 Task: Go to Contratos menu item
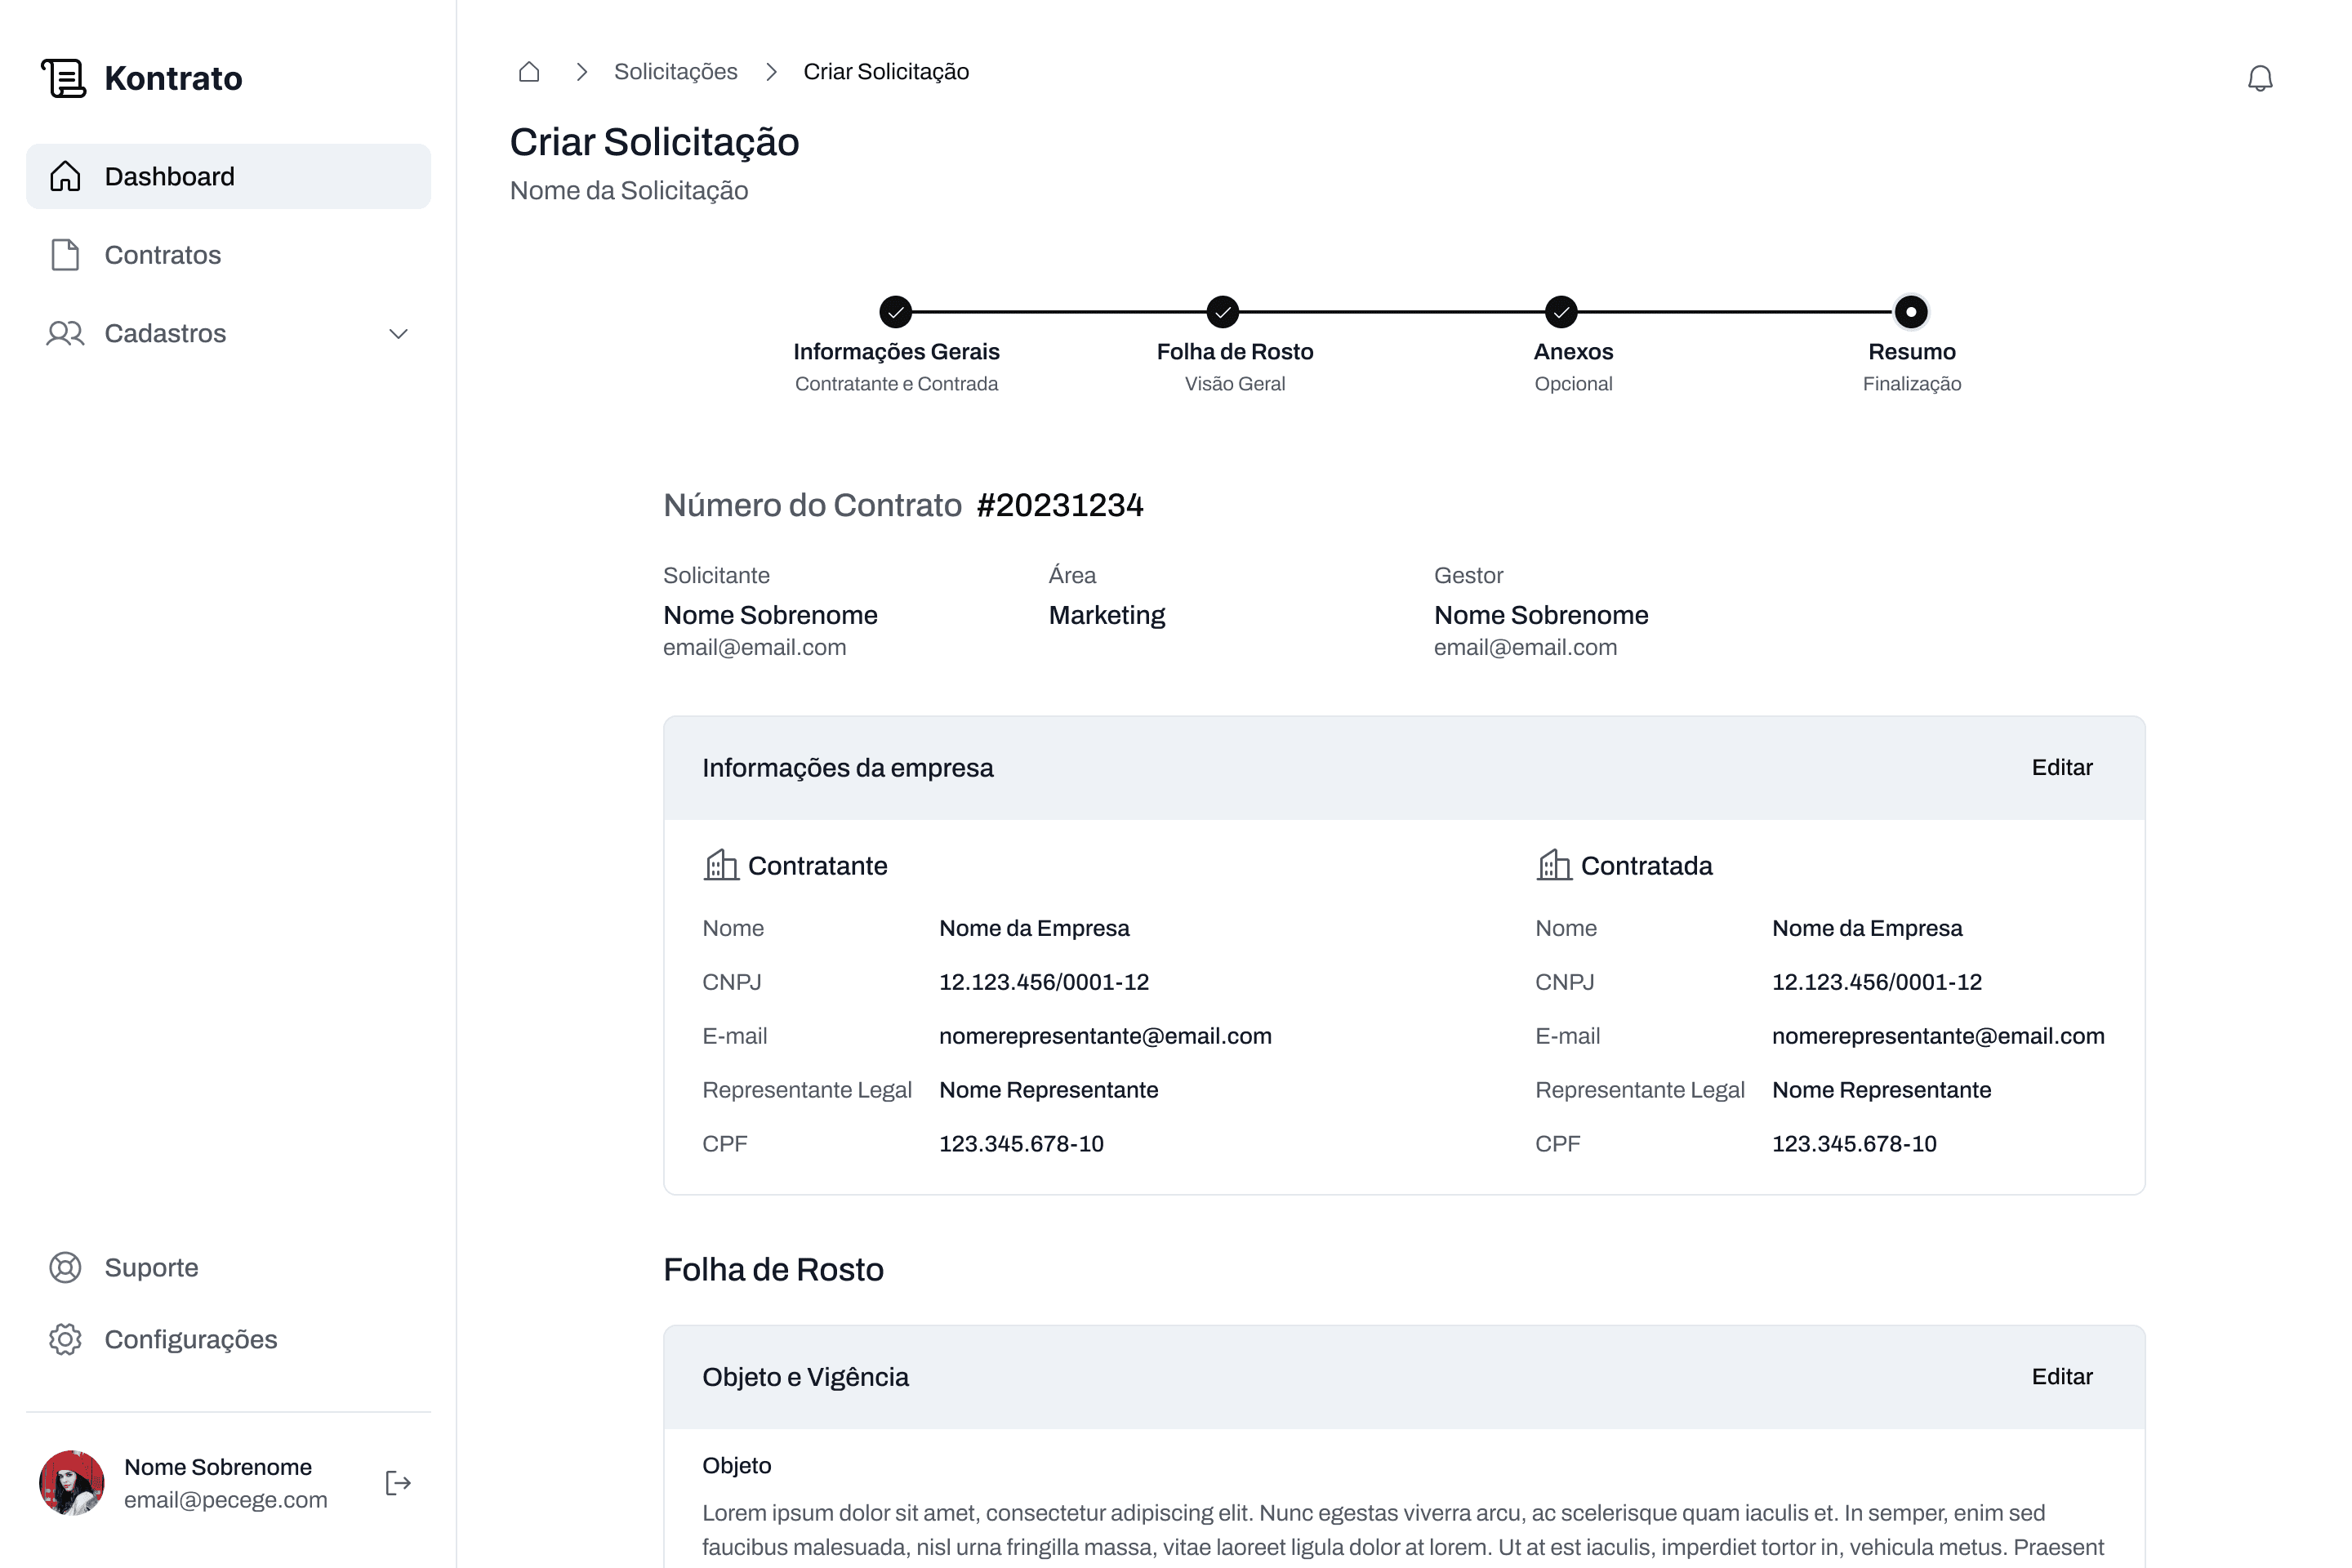point(162,255)
